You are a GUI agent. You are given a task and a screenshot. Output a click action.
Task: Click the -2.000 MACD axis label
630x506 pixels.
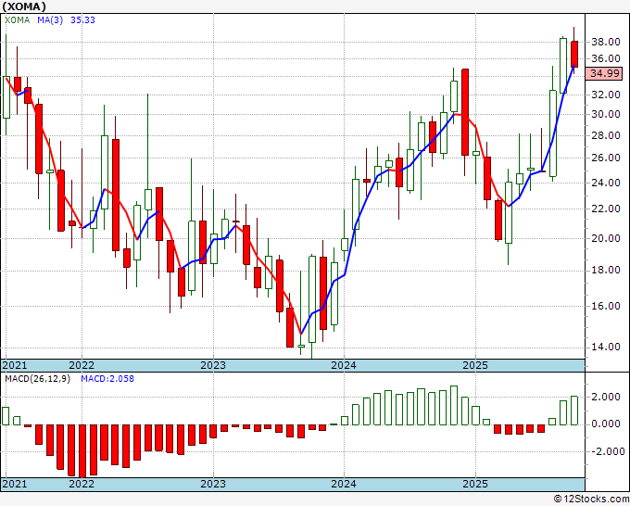tap(606, 451)
